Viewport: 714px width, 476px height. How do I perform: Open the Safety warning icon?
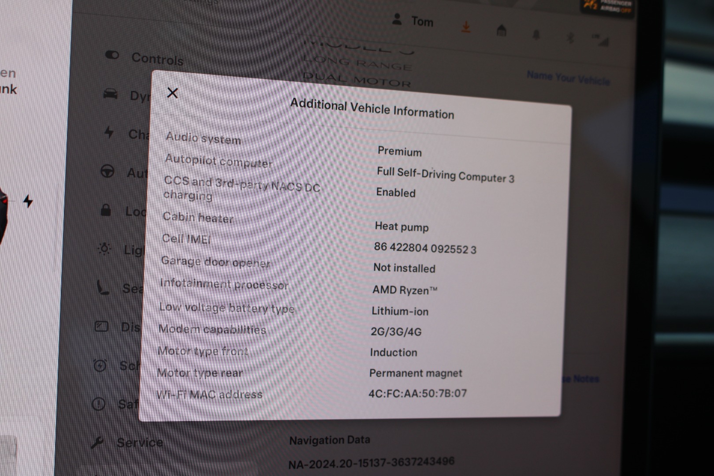[99, 404]
